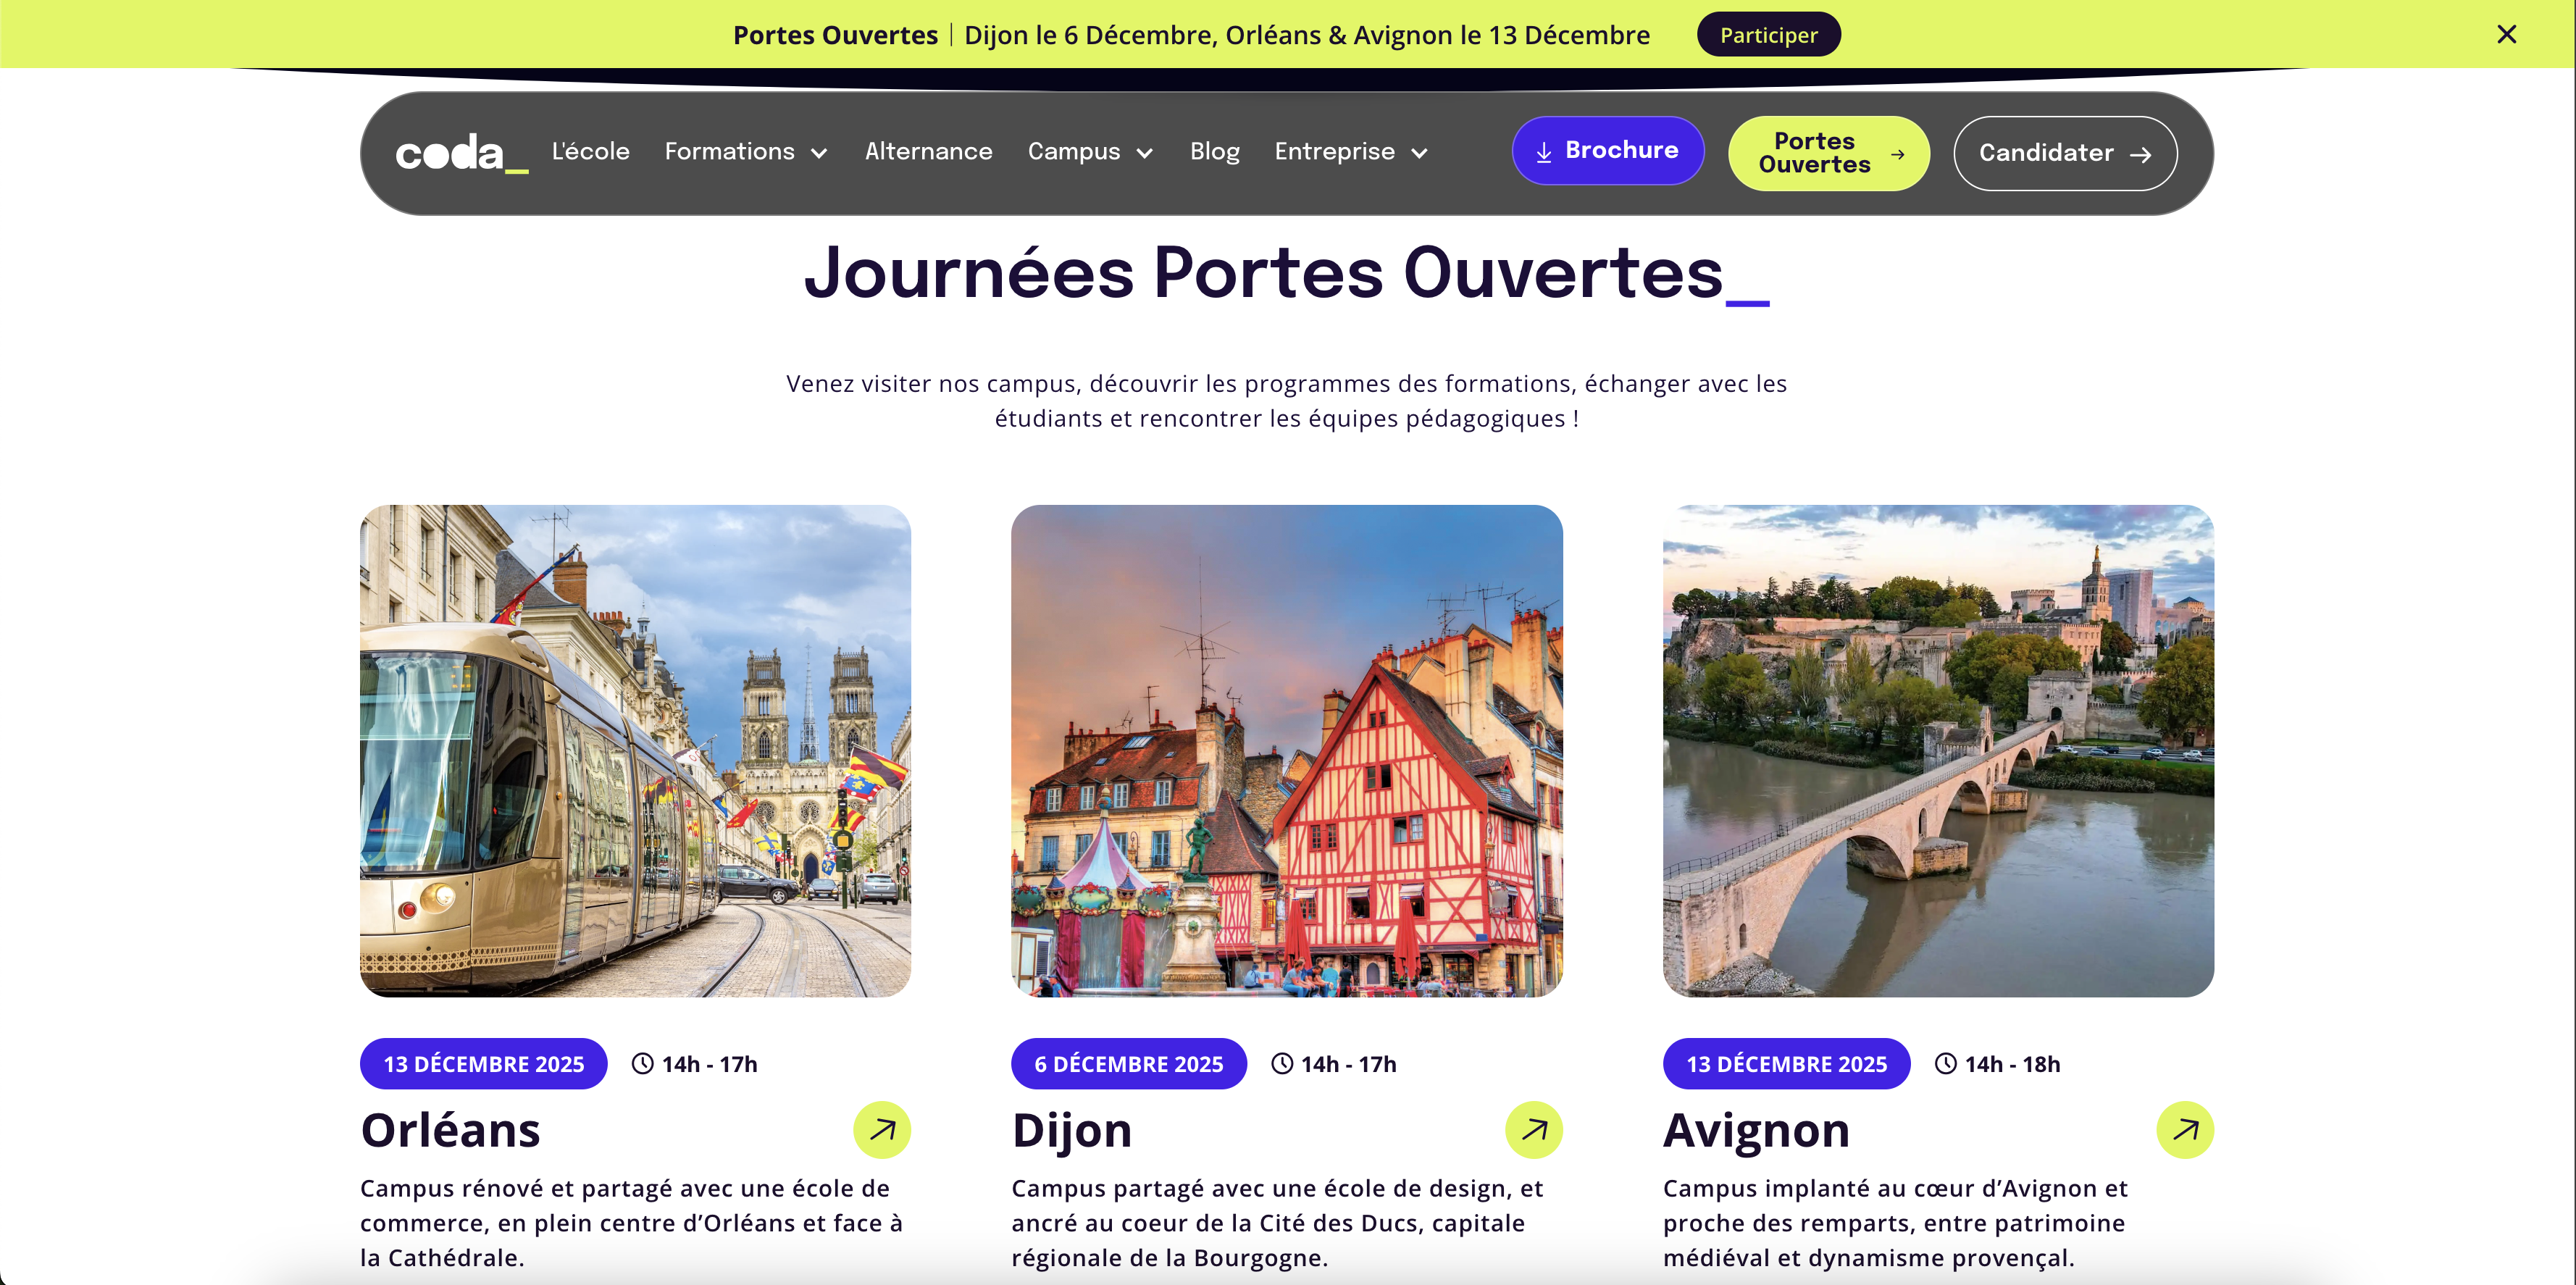Click the coda_ logo in navbar

pyautogui.click(x=461, y=153)
